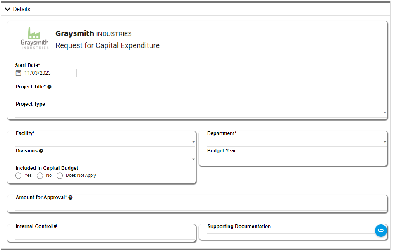Image resolution: width=394 pixels, height=250 pixels.
Task: Click the Project Title help icon
Action: coord(50,87)
